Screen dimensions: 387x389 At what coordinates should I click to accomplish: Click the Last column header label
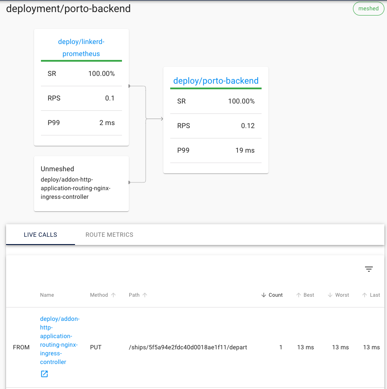(375, 295)
